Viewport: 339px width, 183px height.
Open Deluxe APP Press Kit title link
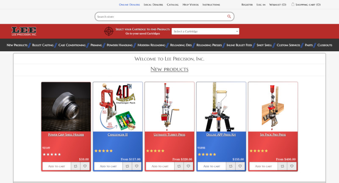(x=221, y=135)
